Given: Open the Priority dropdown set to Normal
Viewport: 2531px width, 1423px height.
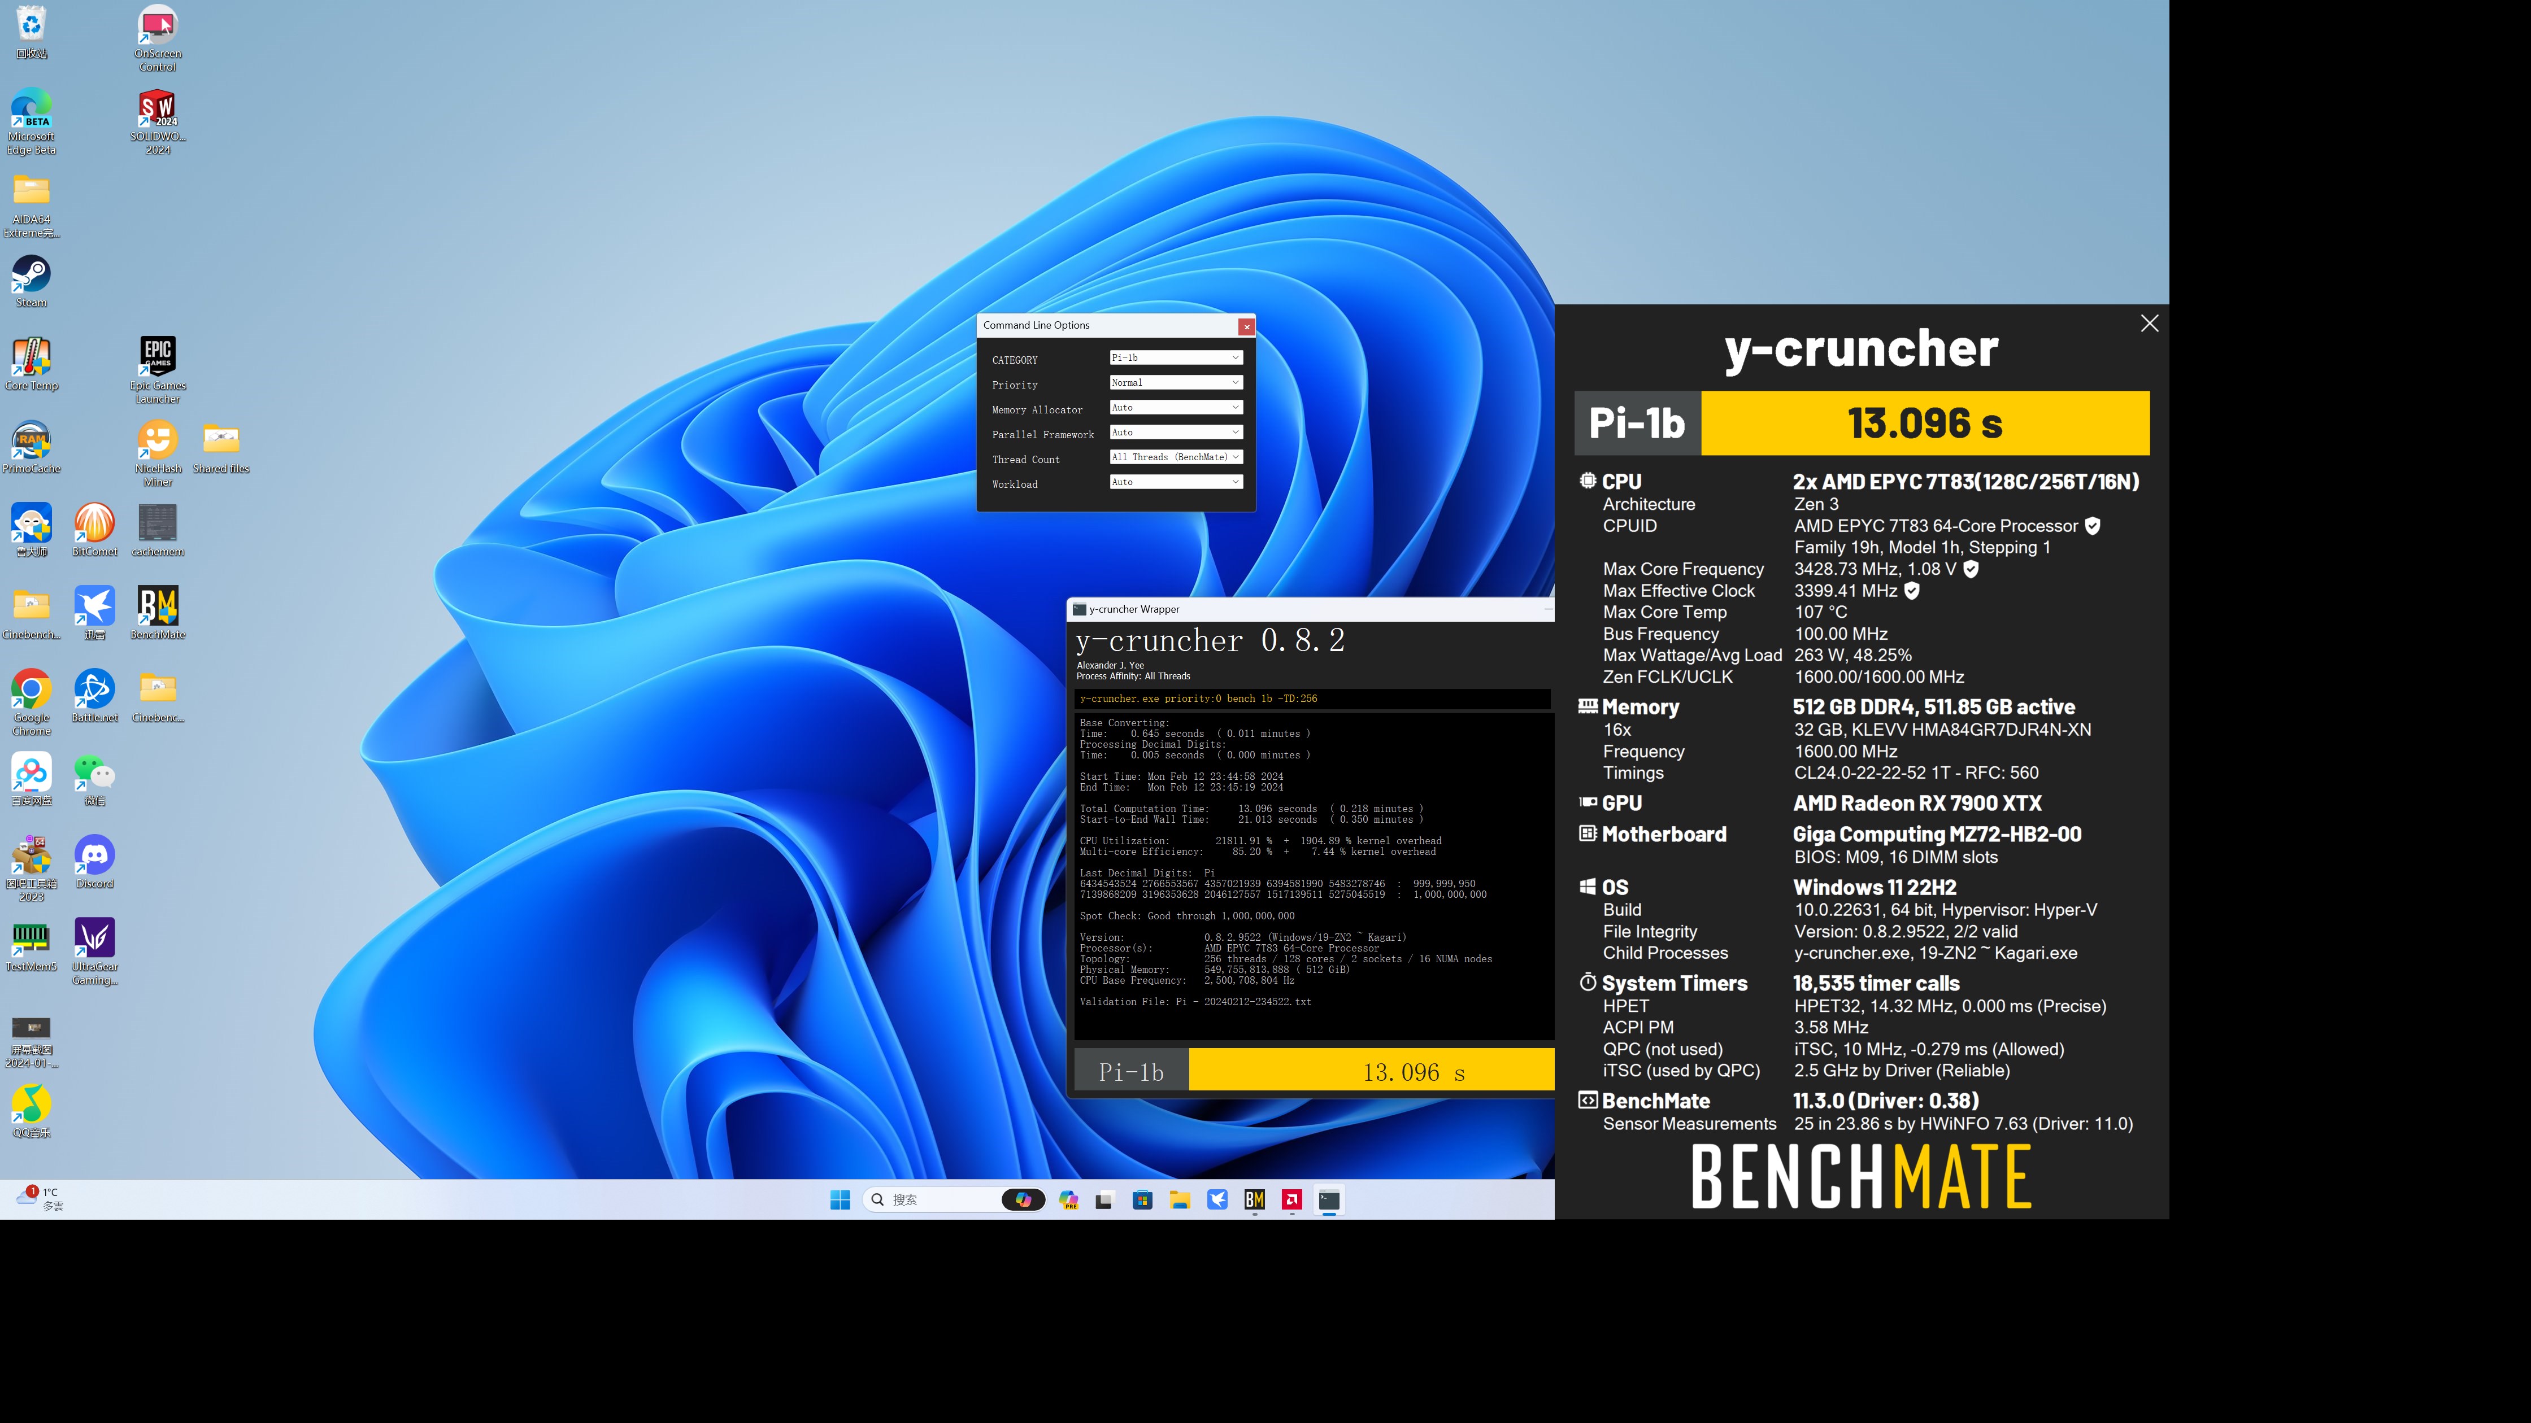Looking at the screenshot, I should 1175,382.
